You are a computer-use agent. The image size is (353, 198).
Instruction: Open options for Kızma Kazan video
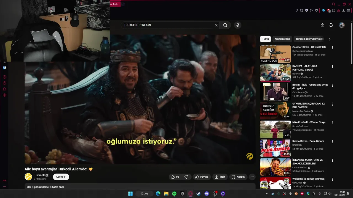[332, 142]
